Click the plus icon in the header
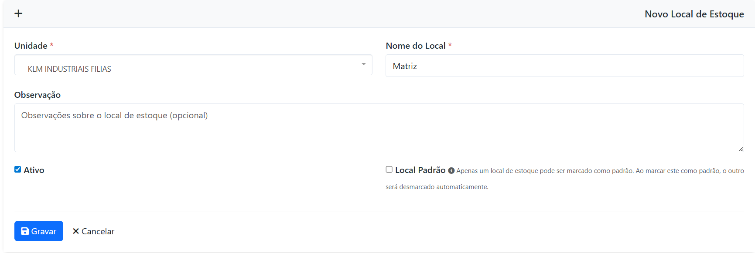The width and height of the screenshot is (755, 253). [18, 13]
